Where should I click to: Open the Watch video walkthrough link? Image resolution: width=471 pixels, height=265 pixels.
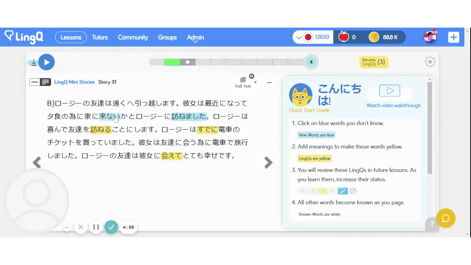(393, 105)
